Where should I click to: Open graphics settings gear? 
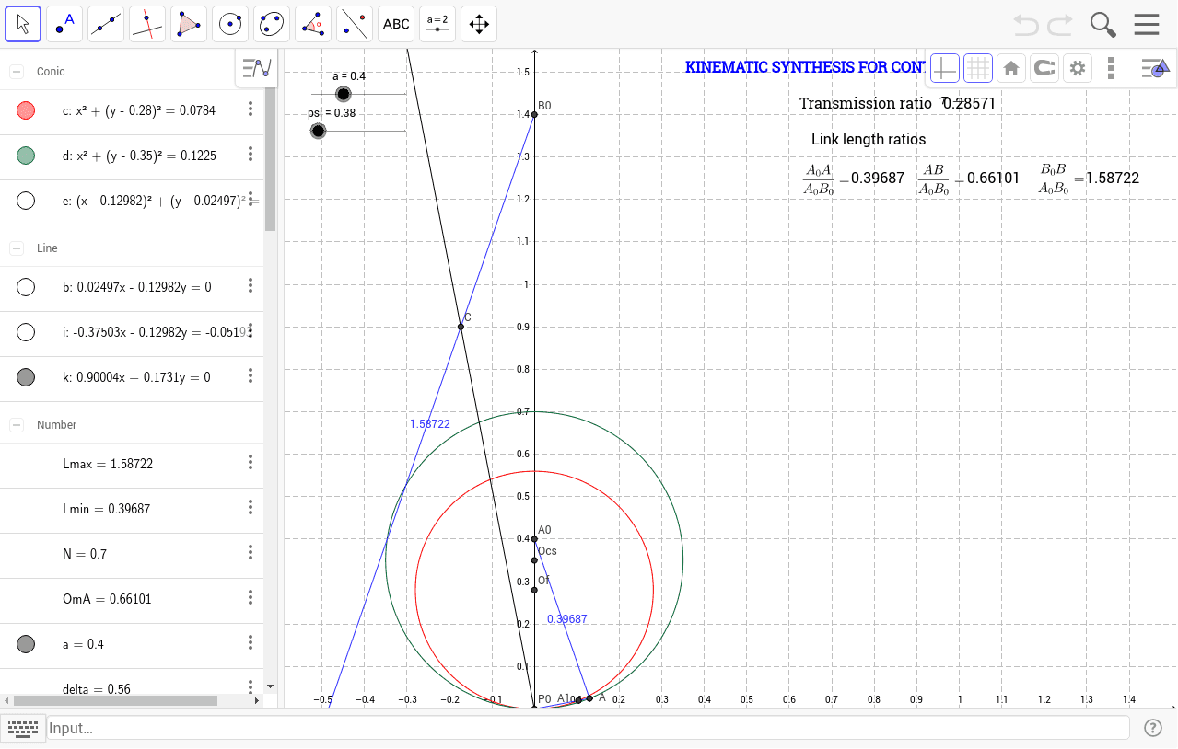click(1077, 68)
